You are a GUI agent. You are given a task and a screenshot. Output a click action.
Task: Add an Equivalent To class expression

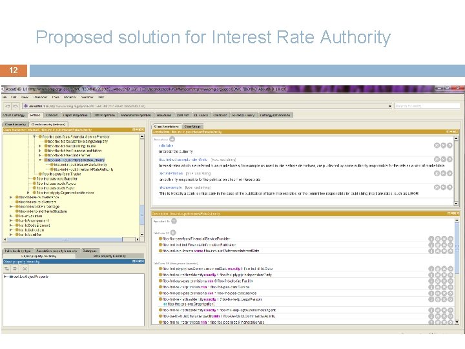174,221
